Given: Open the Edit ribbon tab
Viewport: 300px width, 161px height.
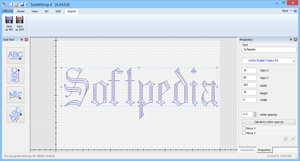Looking at the screenshot, I should click(x=58, y=11).
